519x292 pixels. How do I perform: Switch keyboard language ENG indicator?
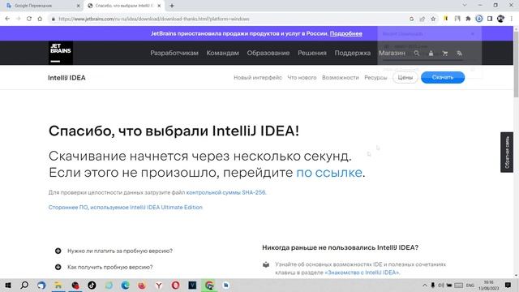[470, 285]
